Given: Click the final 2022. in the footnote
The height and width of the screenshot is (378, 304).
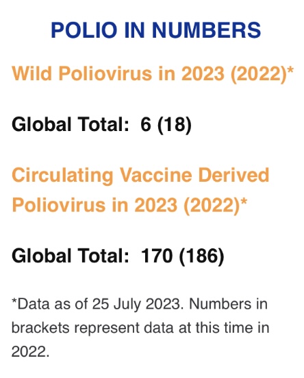Looking at the screenshot, I should click(x=30, y=352).
